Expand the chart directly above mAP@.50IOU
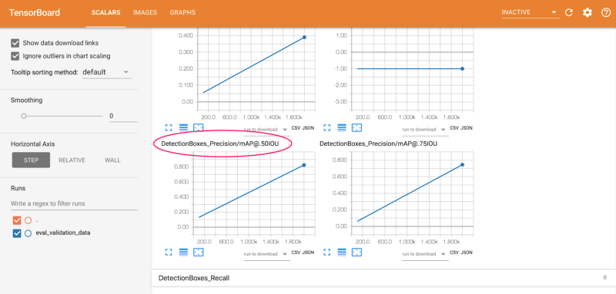The width and height of the screenshot is (616, 294). tap(169, 127)
